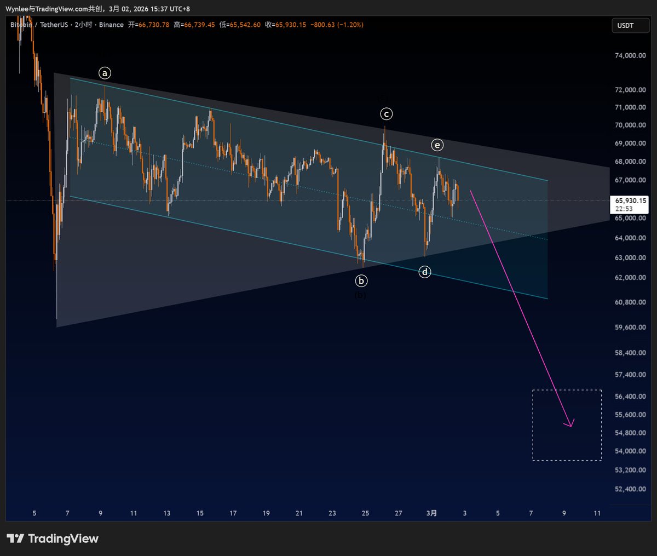Click the current price tag on price axis
657x556 pixels.
point(629,204)
